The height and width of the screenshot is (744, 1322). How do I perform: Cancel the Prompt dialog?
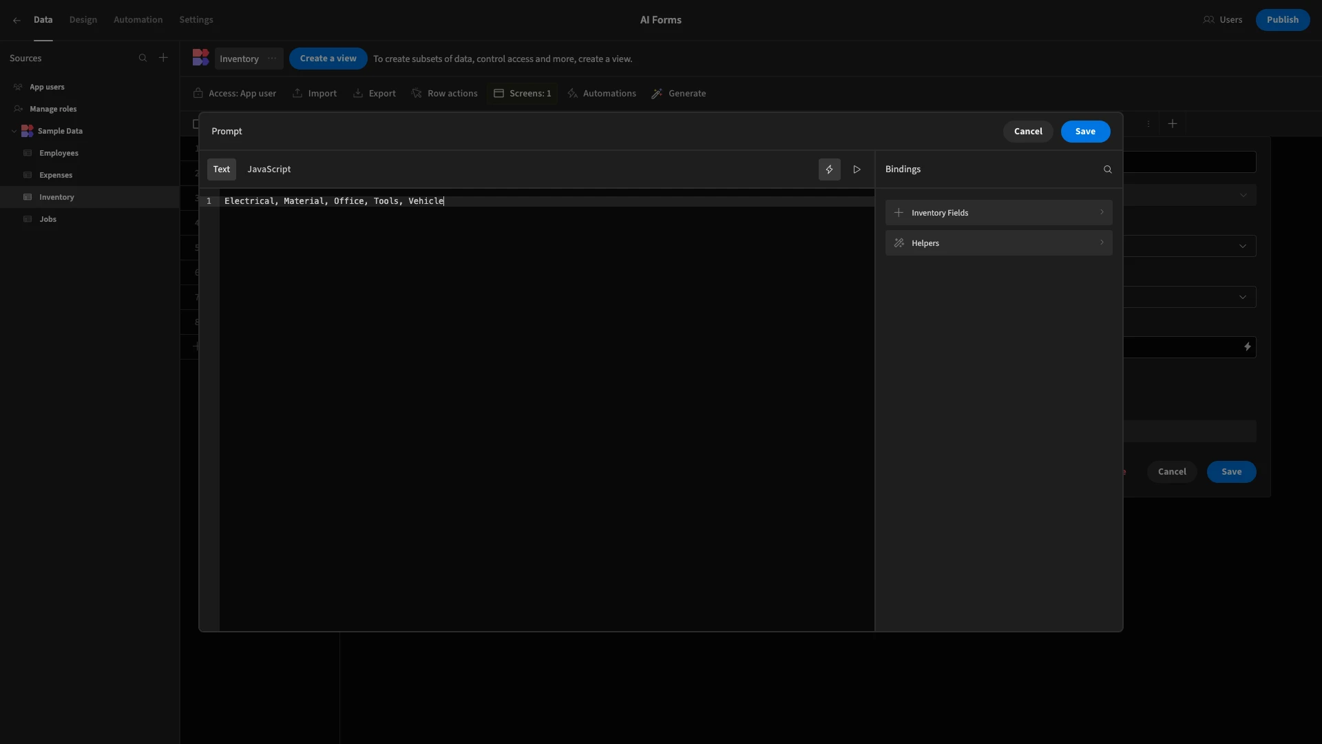coord(1028,132)
